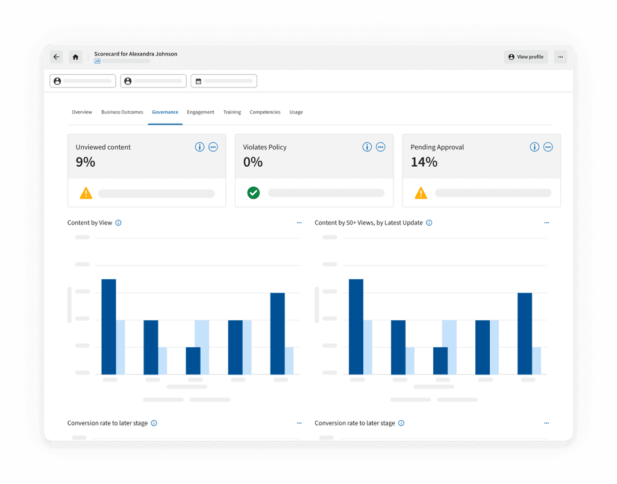617x484 pixels.
Task: Go back with the left arrow button
Action: click(x=57, y=57)
